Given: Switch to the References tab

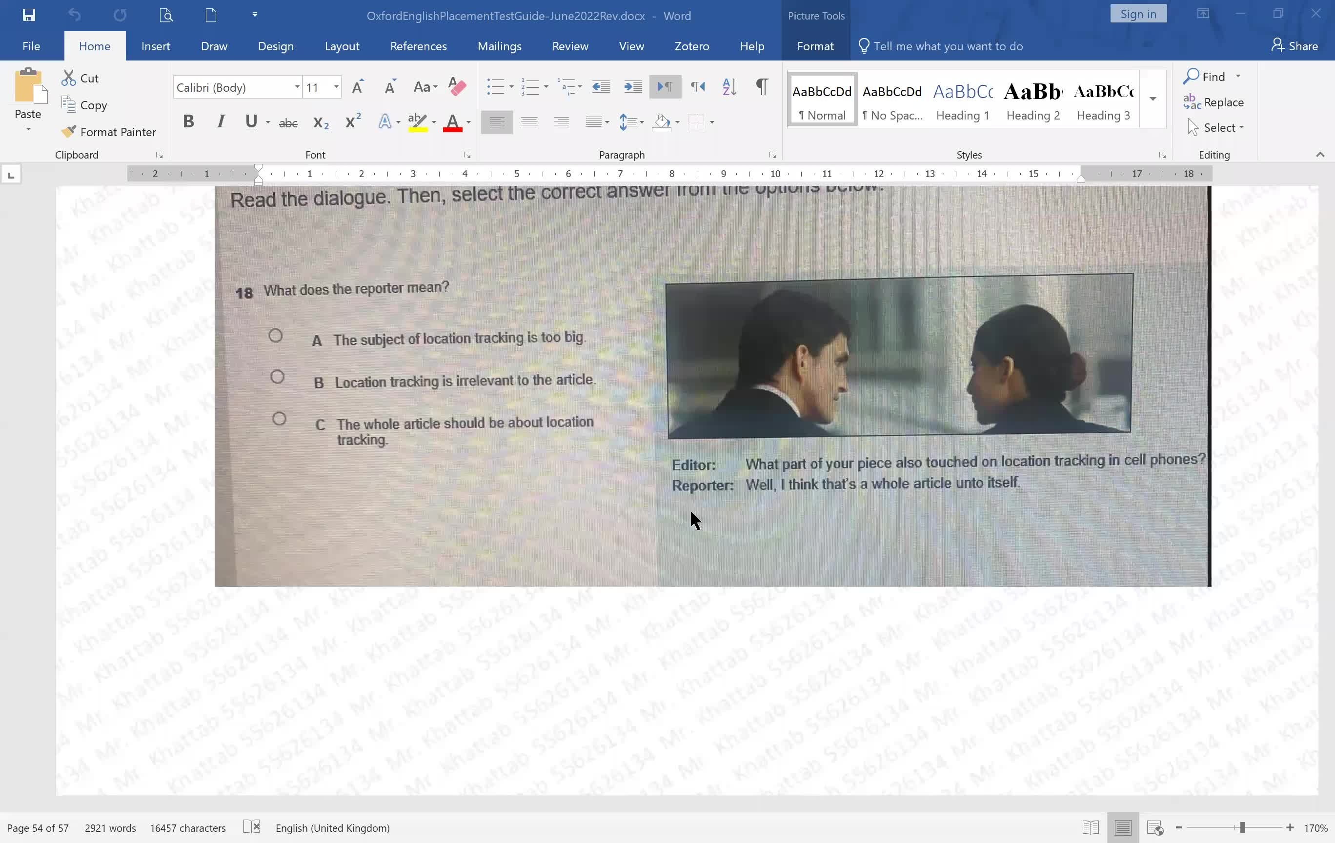Looking at the screenshot, I should 419,46.
